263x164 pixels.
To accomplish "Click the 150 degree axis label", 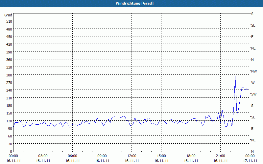I will pos(9,113).
